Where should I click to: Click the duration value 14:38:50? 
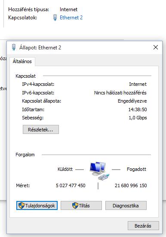[x=138, y=109]
